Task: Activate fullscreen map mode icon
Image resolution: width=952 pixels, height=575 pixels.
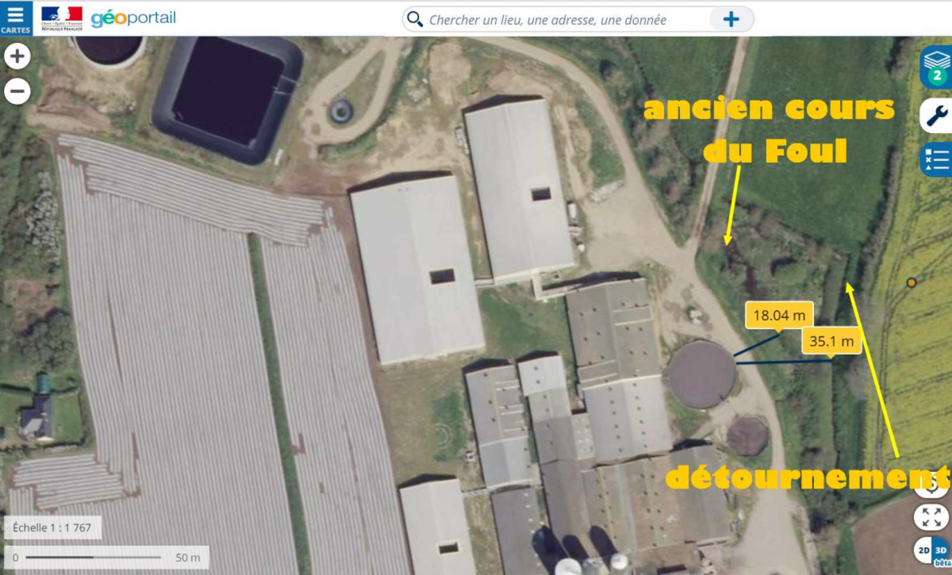Action: [931, 517]
